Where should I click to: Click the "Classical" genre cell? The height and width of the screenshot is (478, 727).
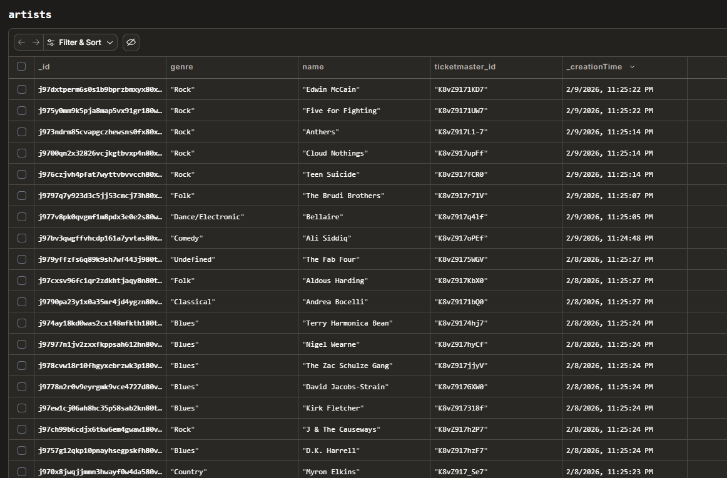coord(232,302)
